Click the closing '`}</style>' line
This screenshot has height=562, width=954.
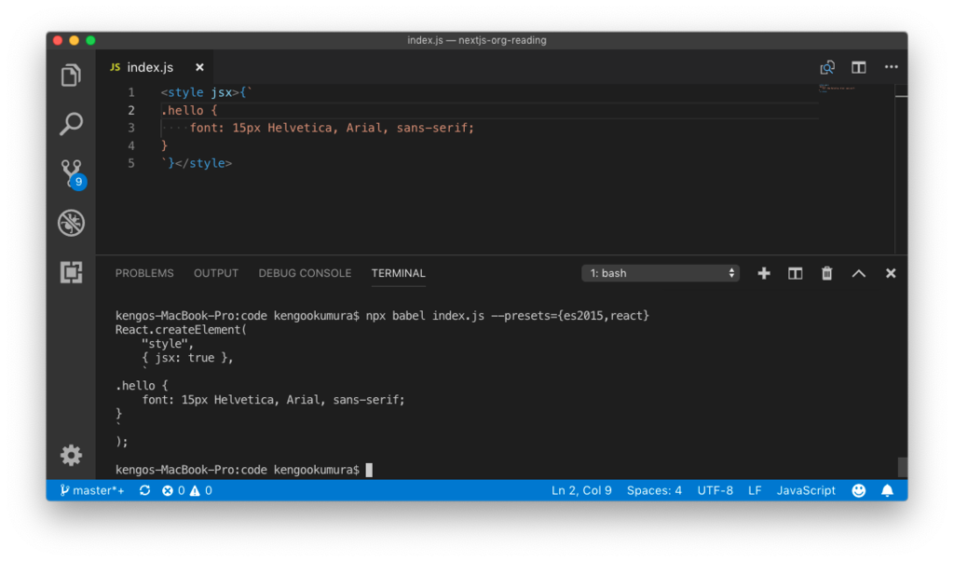pos(197,163)
